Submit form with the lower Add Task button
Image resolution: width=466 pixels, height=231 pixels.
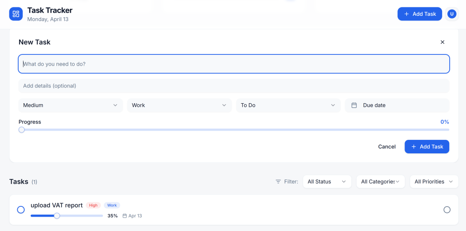coord(427,147)
